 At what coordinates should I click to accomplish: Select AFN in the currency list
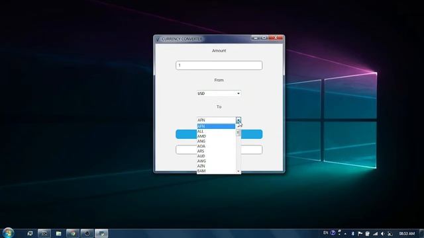(x=216, y=126)
